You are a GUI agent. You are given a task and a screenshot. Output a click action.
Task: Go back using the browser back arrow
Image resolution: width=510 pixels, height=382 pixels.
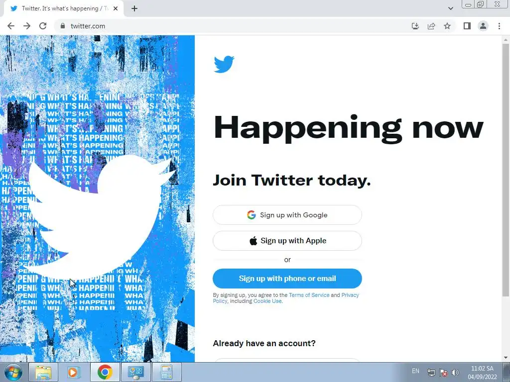[11, 26]
